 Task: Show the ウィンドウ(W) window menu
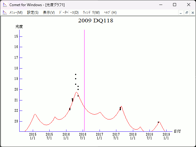pos(91,13)
